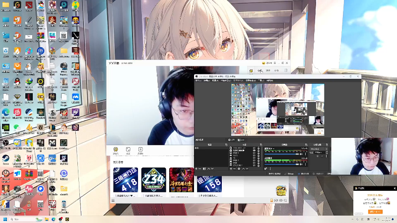Click screen capture icon below YY preview
The height and width of the screenshot is (223, 397).
(128, 150)
